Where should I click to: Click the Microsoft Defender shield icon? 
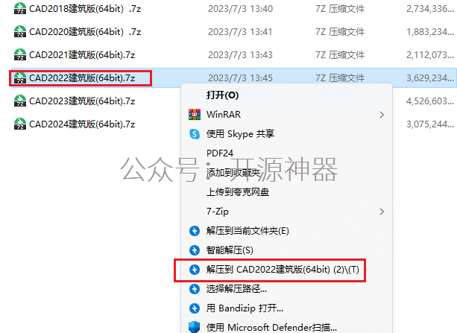pyautogui.click(x=194, y=327)
